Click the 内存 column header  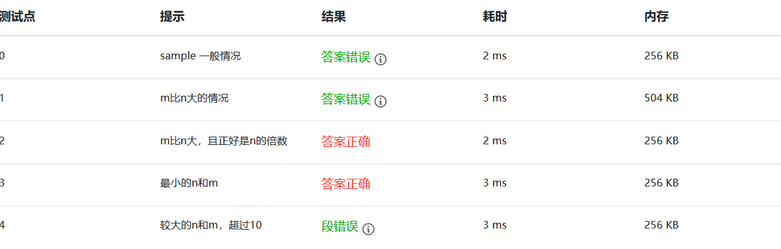[x=656, y=17]
